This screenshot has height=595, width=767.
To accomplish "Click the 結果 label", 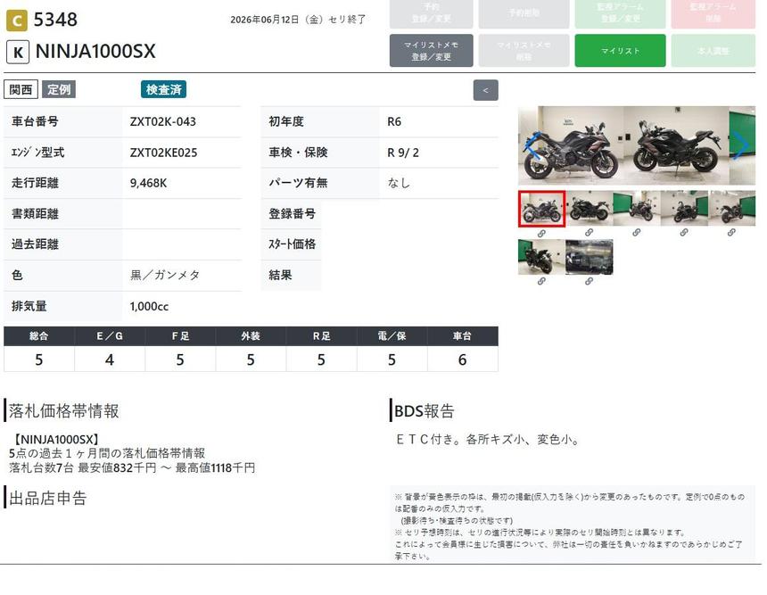I will click(280, 275).
